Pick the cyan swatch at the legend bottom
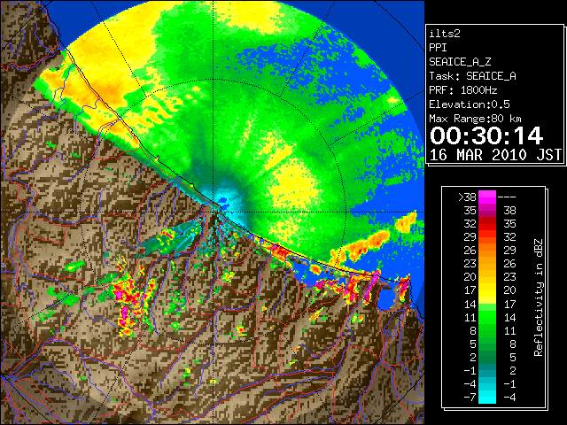This screenshot has height=425, width=567. pyautogui.click(x=487, y=398)
